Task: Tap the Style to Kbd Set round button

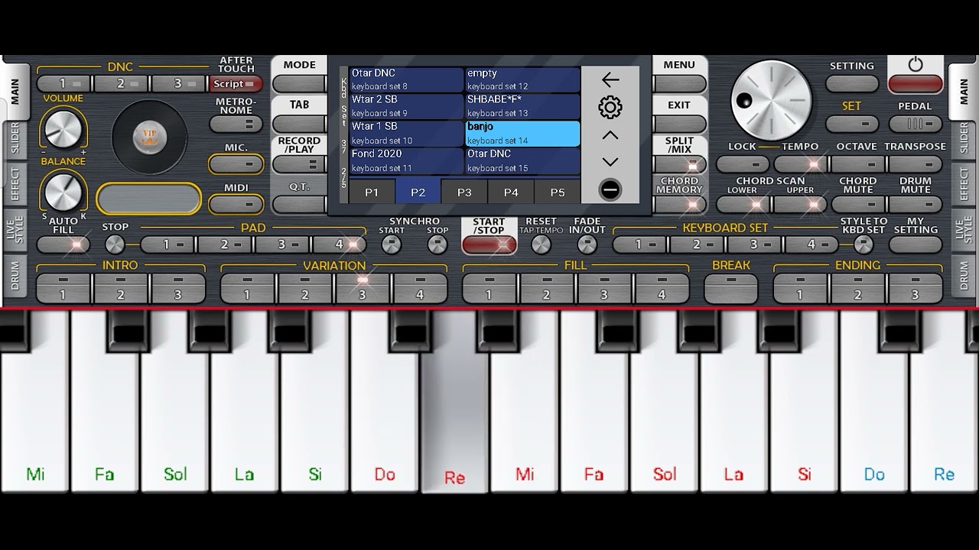Action: [864, 244]
